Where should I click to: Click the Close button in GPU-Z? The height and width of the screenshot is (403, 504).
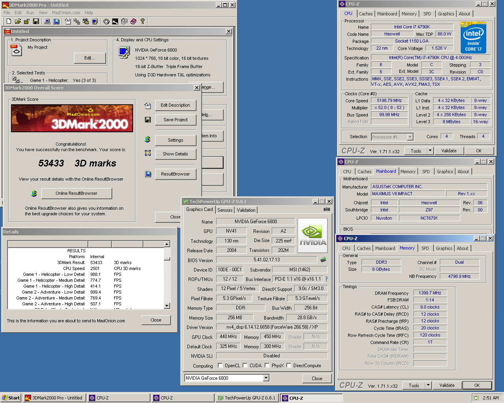(x=317, y=378)
